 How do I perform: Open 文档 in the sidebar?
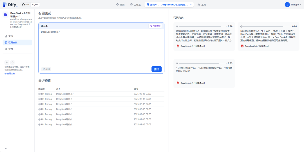click(x=17, y=36)
